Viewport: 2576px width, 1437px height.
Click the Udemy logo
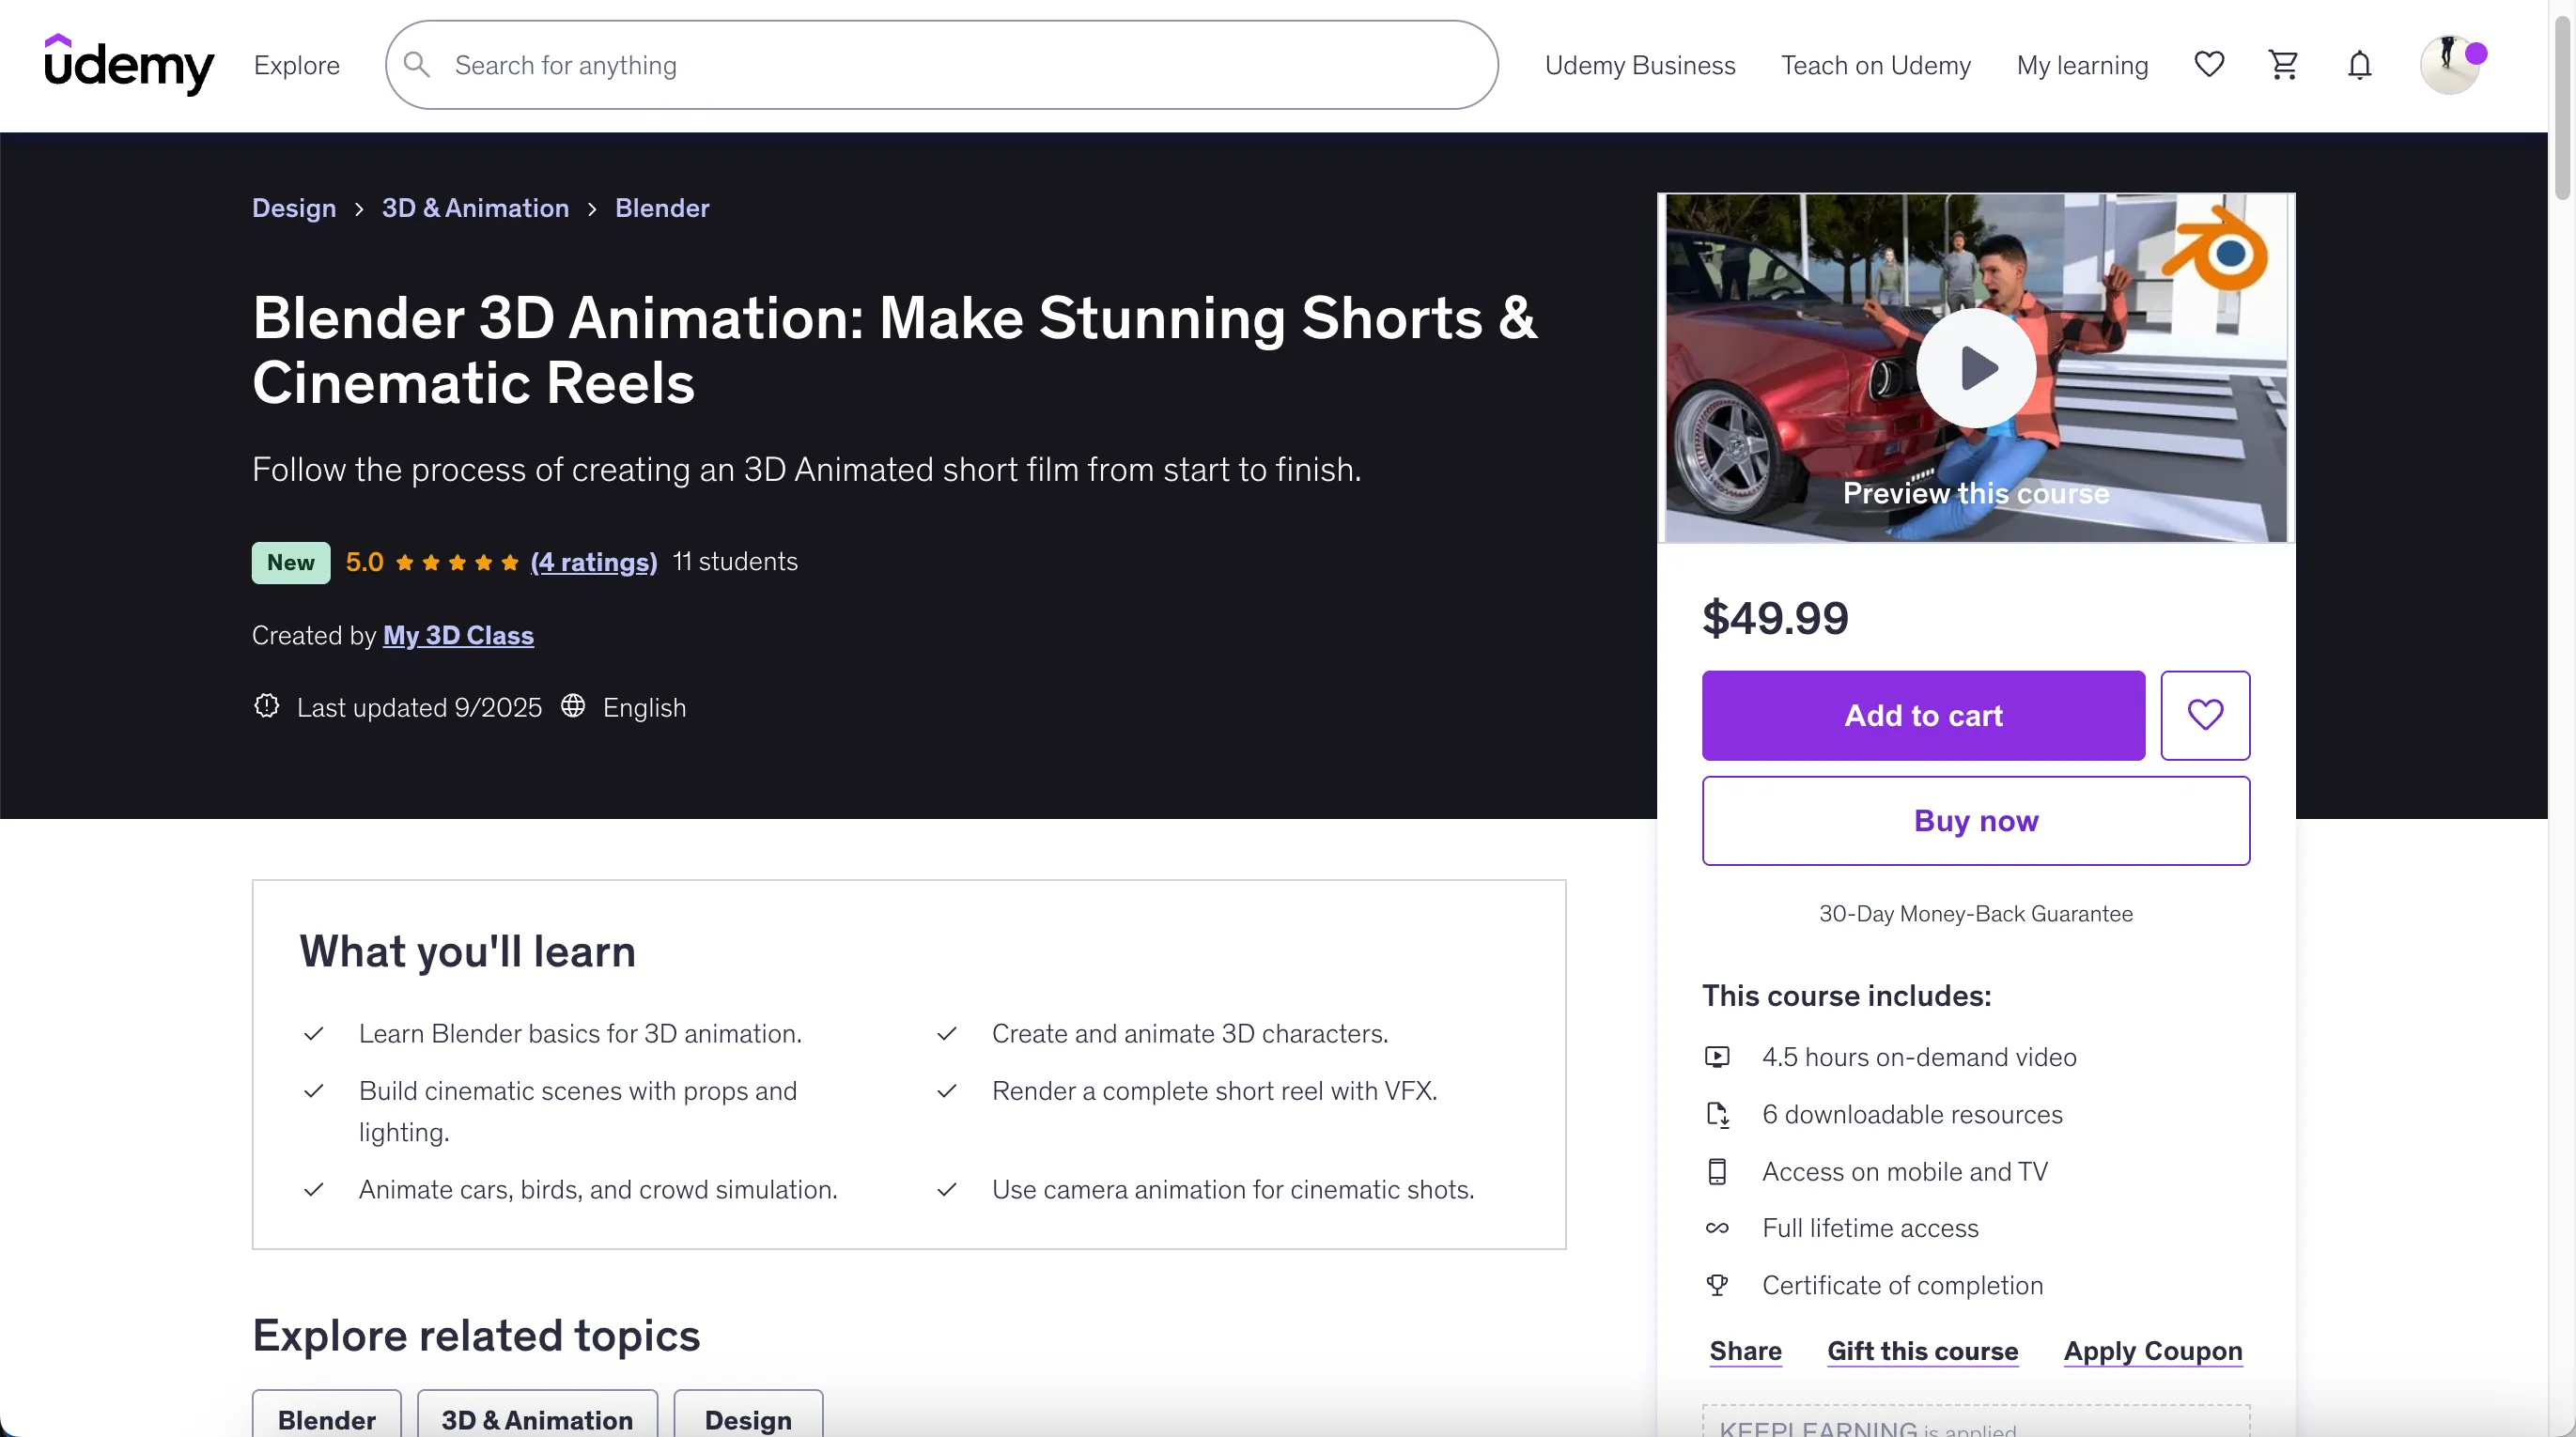point(129,65)
